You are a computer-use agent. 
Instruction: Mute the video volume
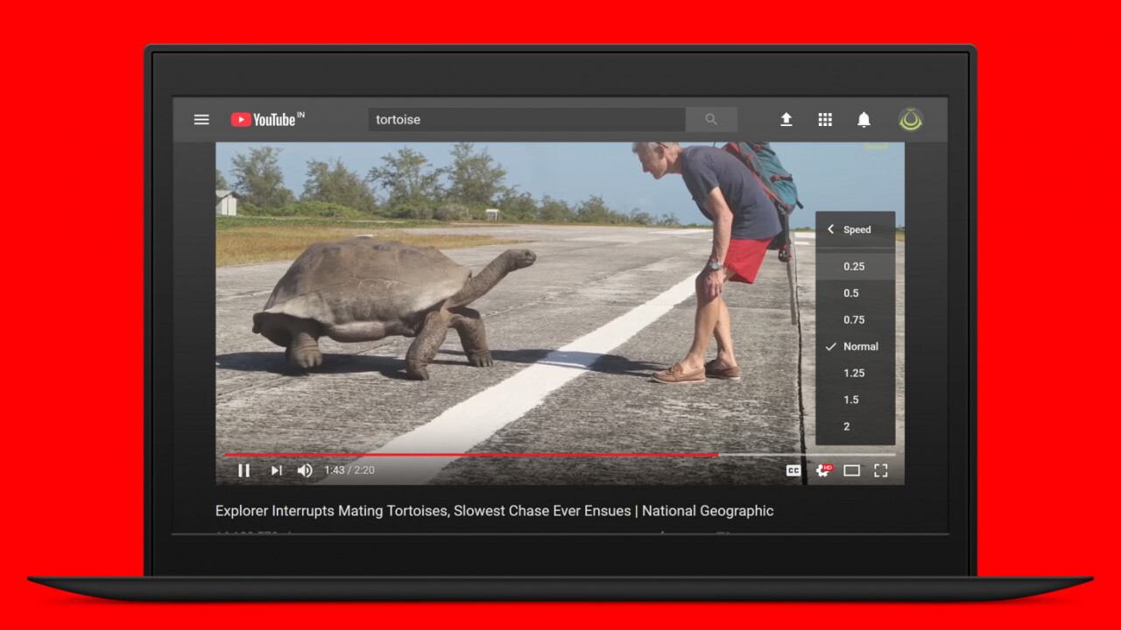tap(305, 471)
